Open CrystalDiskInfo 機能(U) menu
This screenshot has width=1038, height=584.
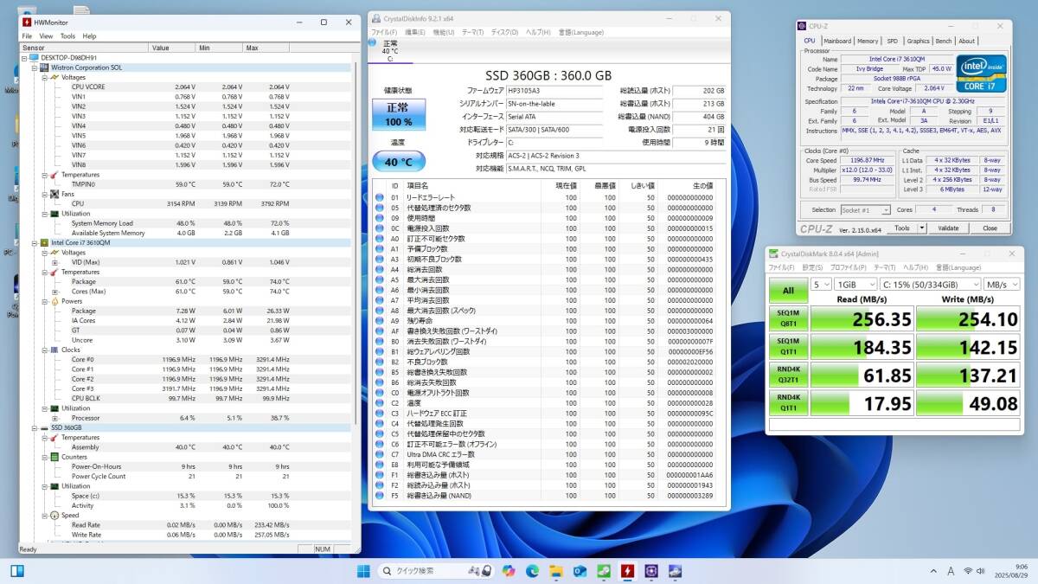click(x=443, y=32)
